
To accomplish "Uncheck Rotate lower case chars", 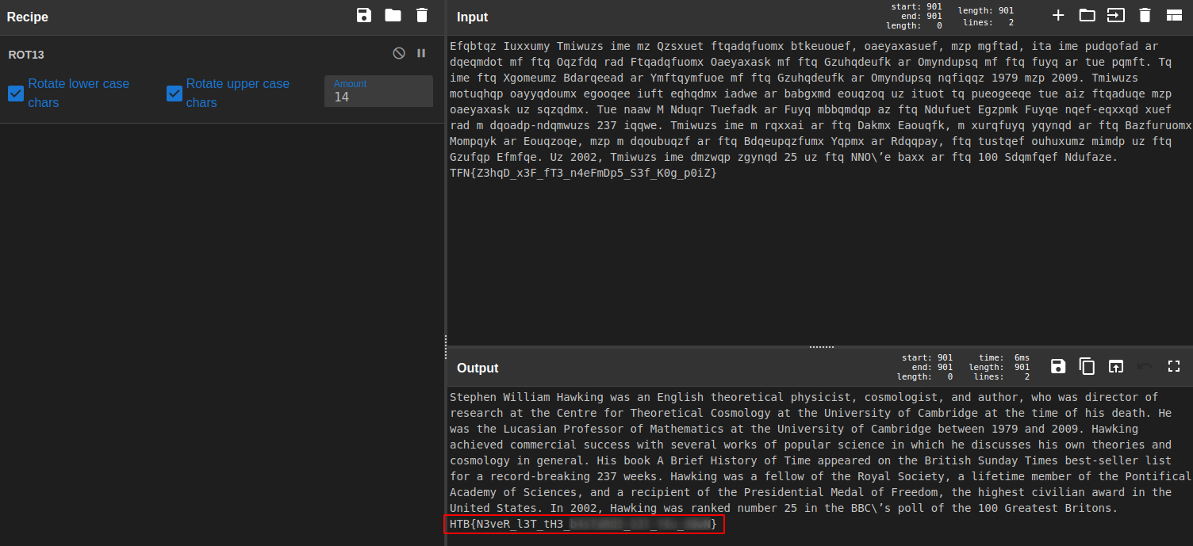I will 16,94.
